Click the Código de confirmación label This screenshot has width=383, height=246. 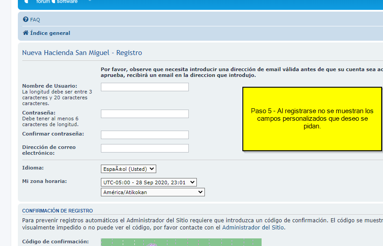[x=55, y=242]
